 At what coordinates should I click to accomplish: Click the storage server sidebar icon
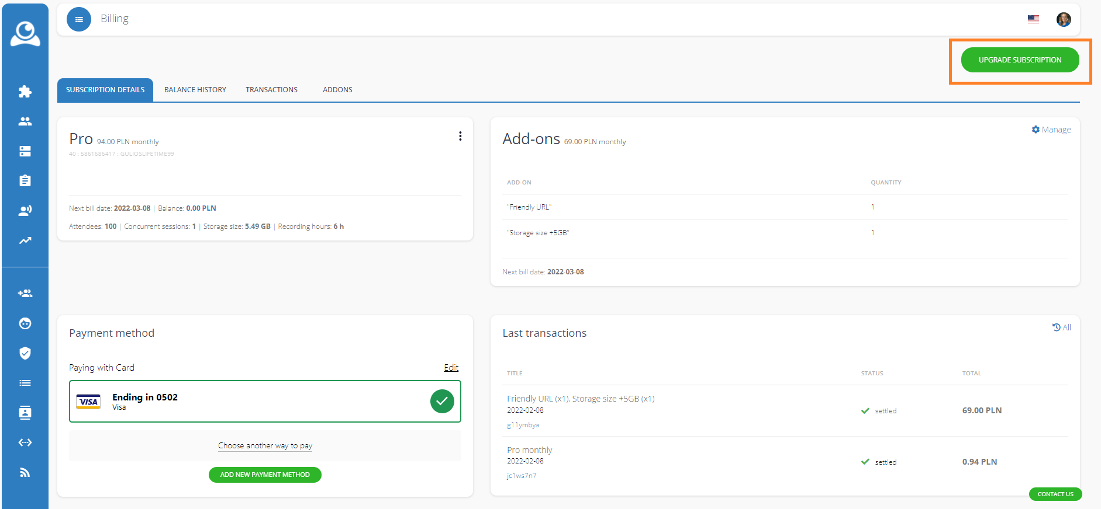point(25,151)
